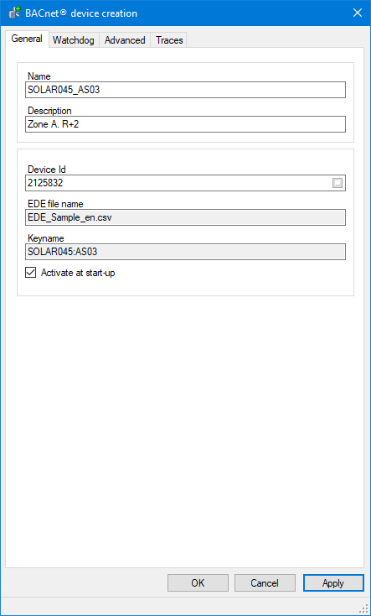Click into the Description field Zone A. R+2

[185, 124]
